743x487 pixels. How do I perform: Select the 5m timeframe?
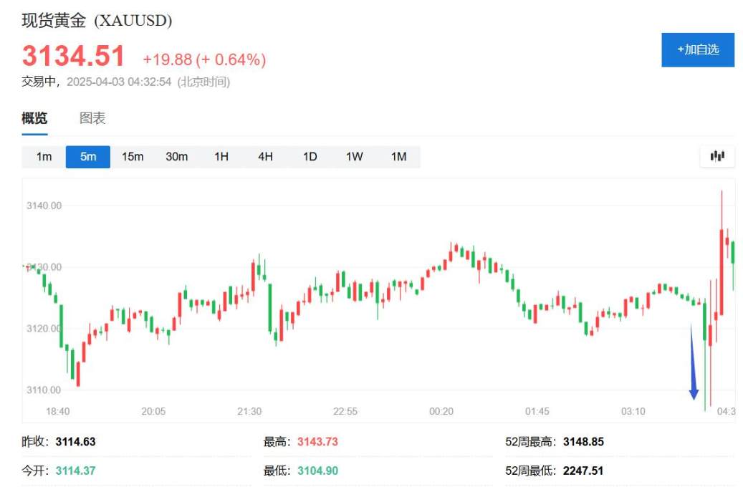click(x=87, y=156)
